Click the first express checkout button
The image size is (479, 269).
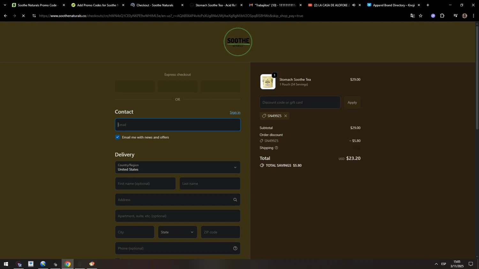click(x=135, y=86)
